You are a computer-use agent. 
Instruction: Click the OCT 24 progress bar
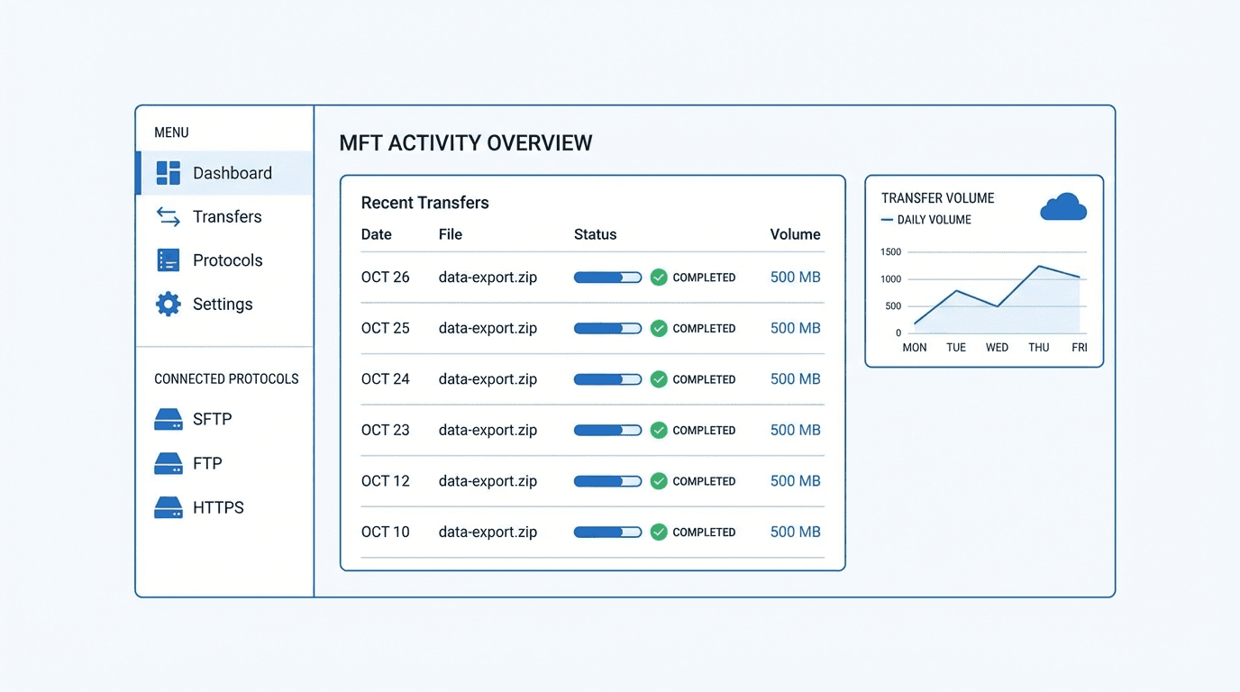[x=607, y=379]
